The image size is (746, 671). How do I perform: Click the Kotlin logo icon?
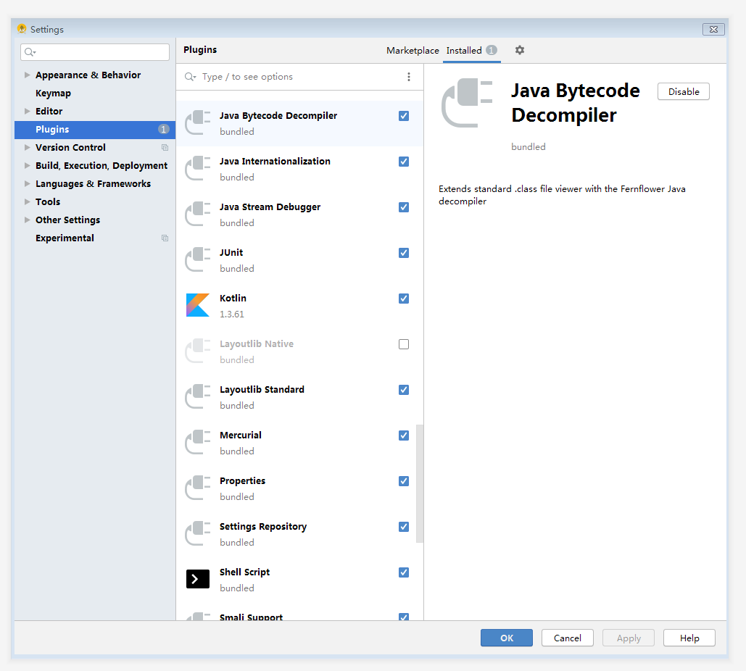[197, 305]
